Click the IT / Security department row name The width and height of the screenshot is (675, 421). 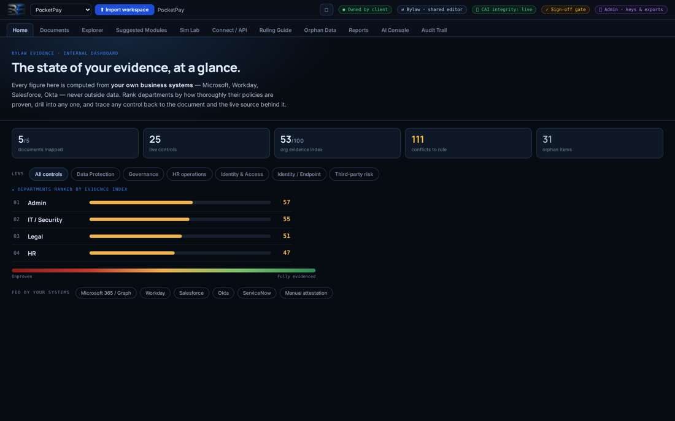pos(45,220)
